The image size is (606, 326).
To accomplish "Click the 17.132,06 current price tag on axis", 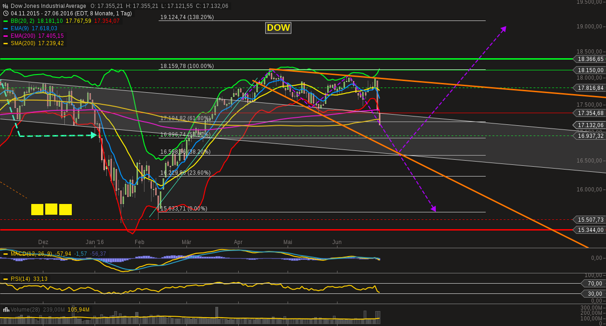I will click(590, 125).
